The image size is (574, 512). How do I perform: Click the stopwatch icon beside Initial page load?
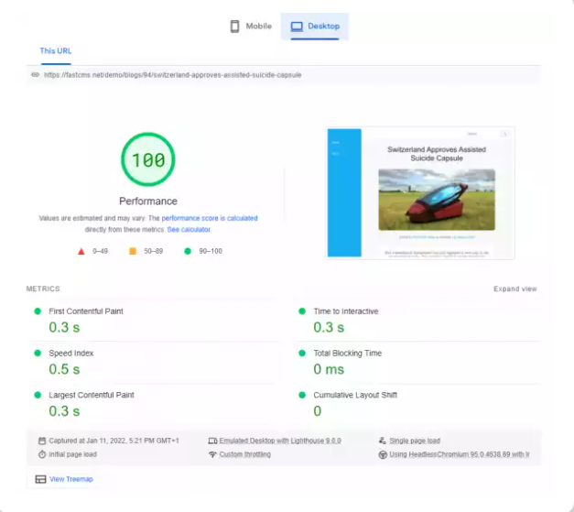pos(42,454)
